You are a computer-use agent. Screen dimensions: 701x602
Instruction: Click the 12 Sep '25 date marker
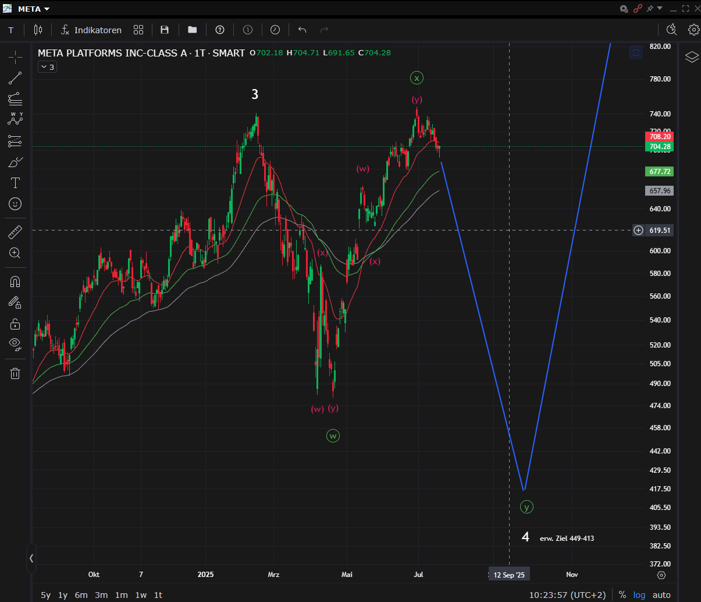point(509,575)
